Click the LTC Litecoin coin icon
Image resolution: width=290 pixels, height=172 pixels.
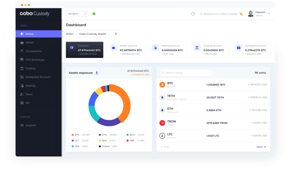pos(162,135)
